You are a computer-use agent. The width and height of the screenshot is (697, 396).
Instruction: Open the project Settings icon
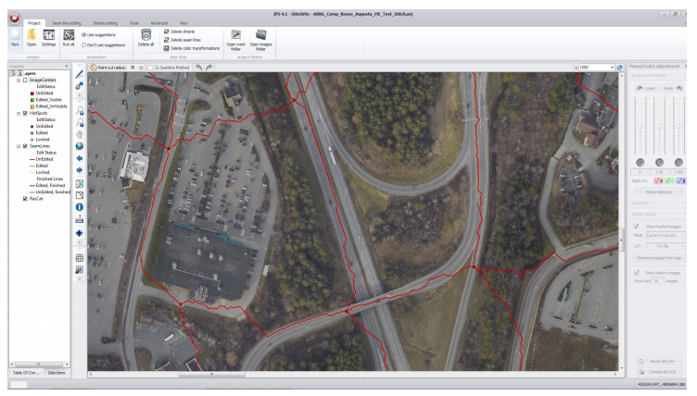(x=48, y=37)
